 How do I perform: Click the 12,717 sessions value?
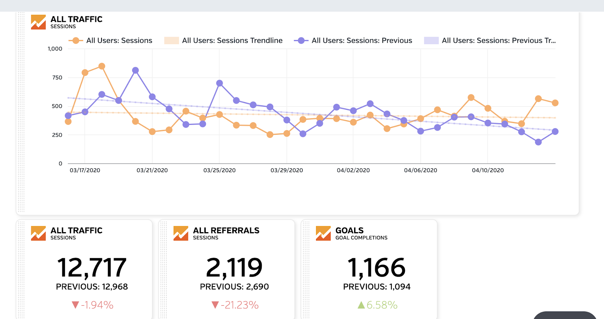pyautogui.click(x=92, y=268)
